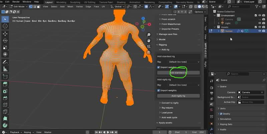Open Rig dropdown under Add standard rig
Screen dimensions: 267x134
click(x=184, y=62)
